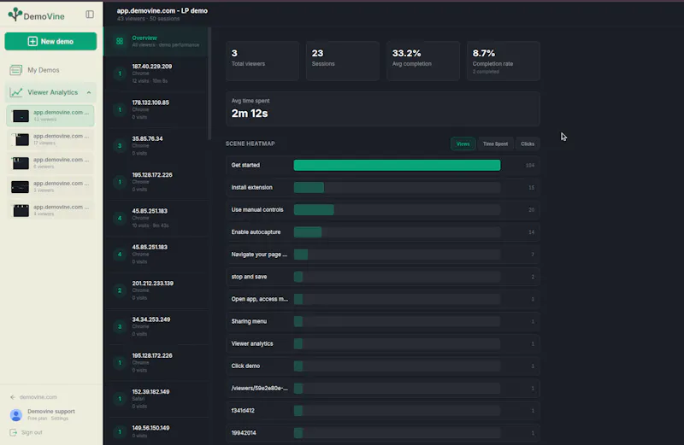The image size is (684, 445).
Task: Click the Total viewers stat card
Action: point(262,61)
